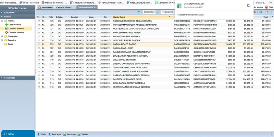Screen dimensions: 274x137
Task: Click the folio 729 cell
Action: [52, 71]
